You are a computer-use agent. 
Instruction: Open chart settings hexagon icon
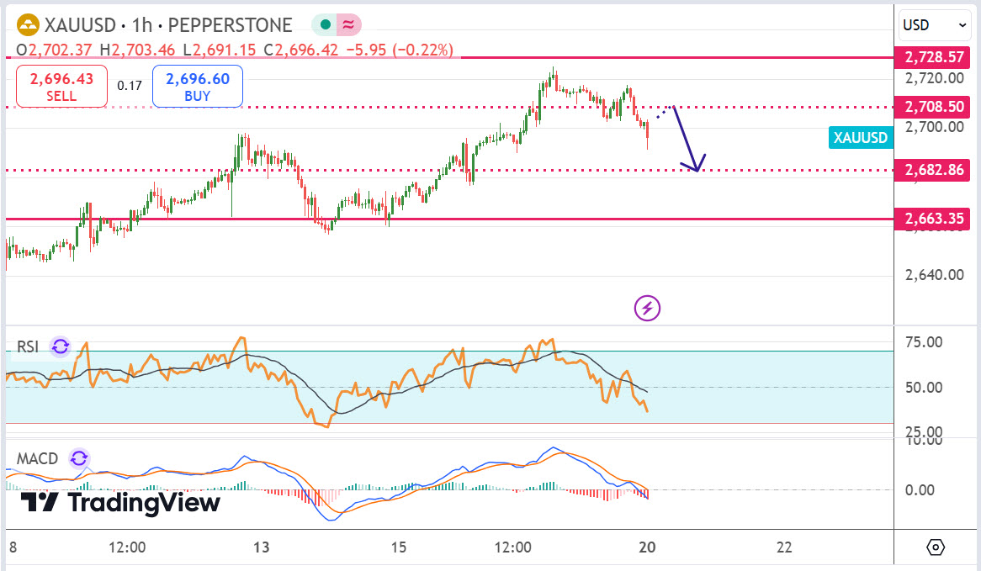click(935, 547)
